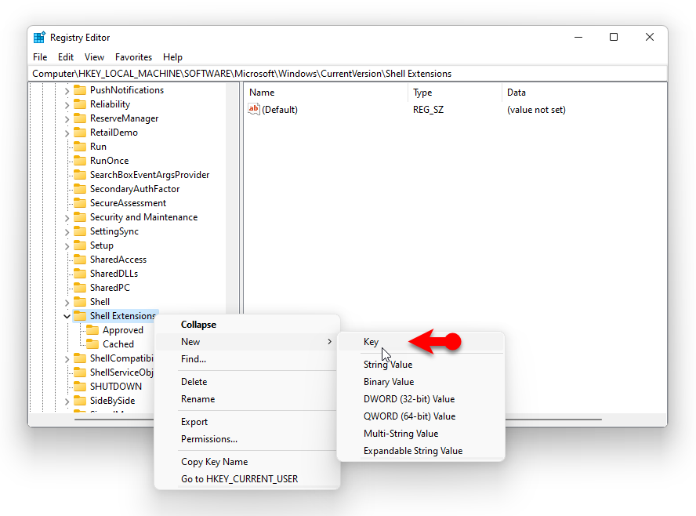
Task: Expand the Security and Maintenance key chevron
Action: (67, 217)
